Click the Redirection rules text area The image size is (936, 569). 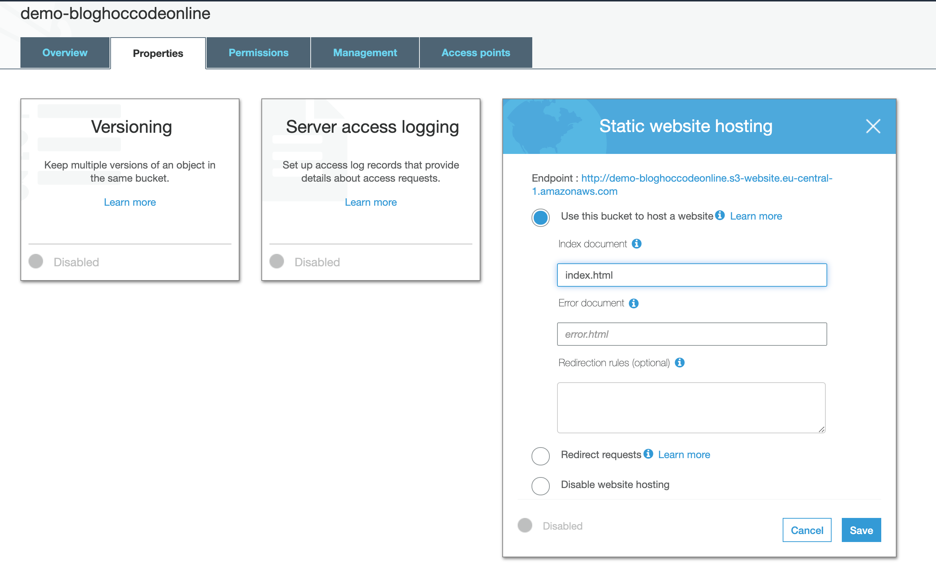tap(691, 407)
